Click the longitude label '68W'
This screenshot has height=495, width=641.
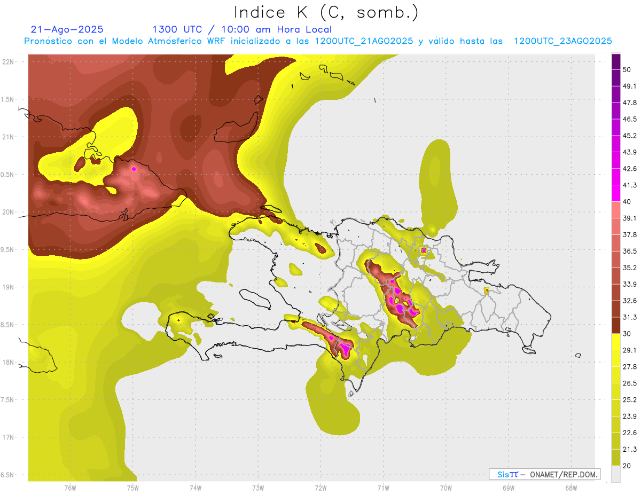[x=571, y=488]
